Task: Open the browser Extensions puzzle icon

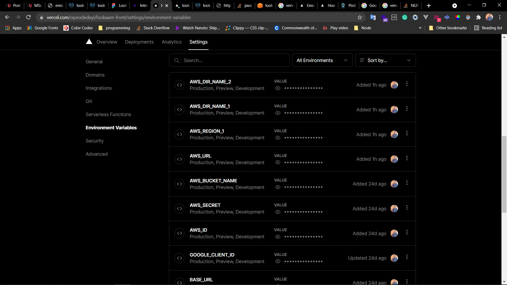Action: click(x=478, y=17)
